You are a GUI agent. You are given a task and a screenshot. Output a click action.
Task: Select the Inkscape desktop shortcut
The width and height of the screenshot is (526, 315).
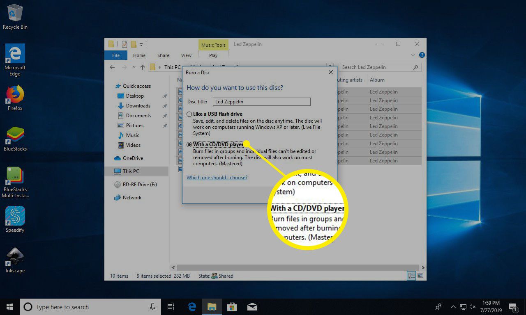click(x=15, y=260)
